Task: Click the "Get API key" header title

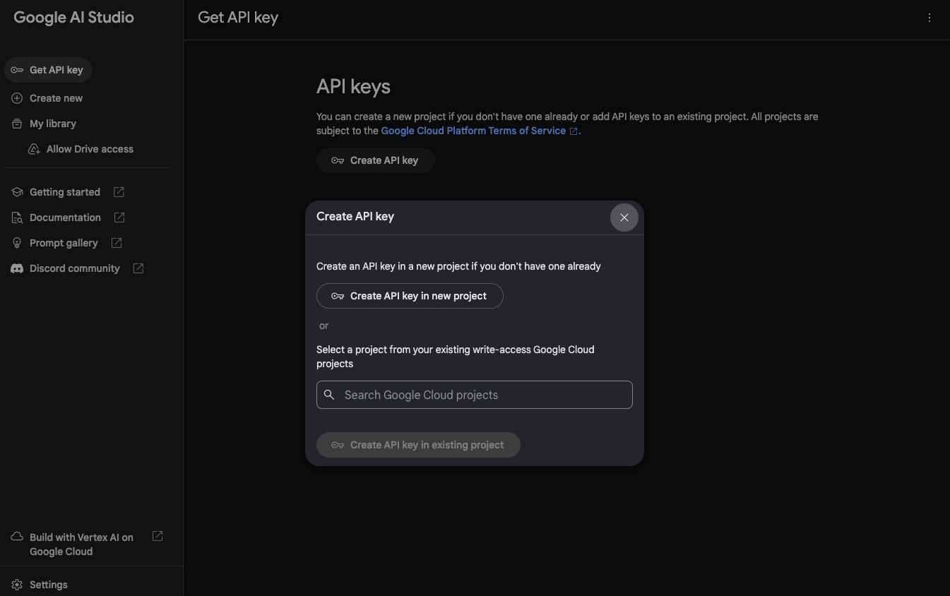Action: (238, 18)
